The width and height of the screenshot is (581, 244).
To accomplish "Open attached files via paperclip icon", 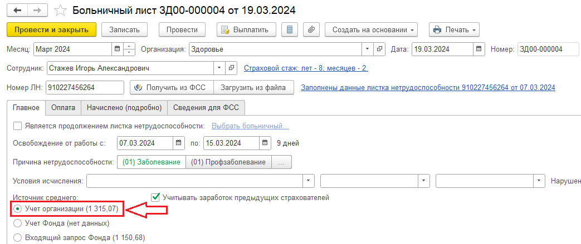I will pos(311,30).
